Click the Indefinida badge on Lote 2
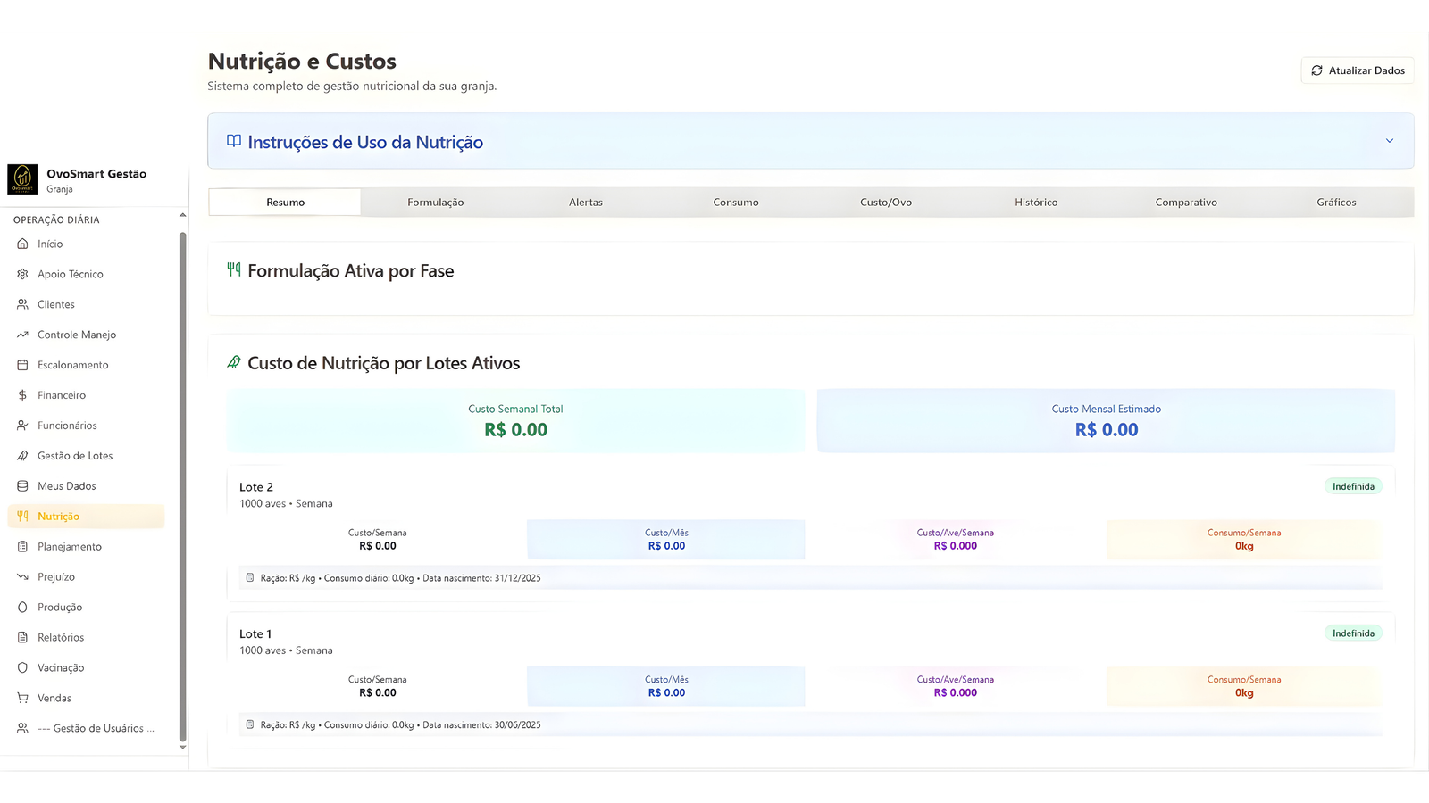The width and height of the screenshot is (1429, 803). (1352, 486)
